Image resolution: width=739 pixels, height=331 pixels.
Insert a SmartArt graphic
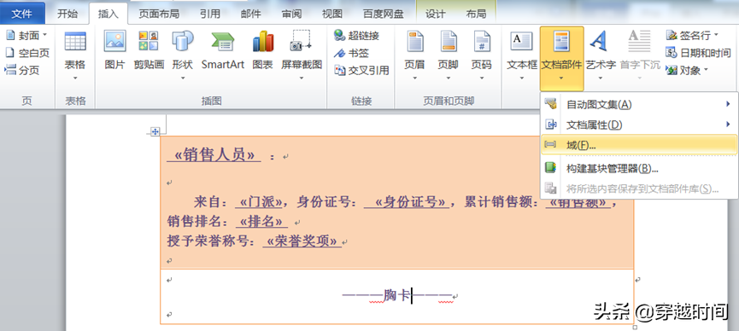click(x=223, y=50)
